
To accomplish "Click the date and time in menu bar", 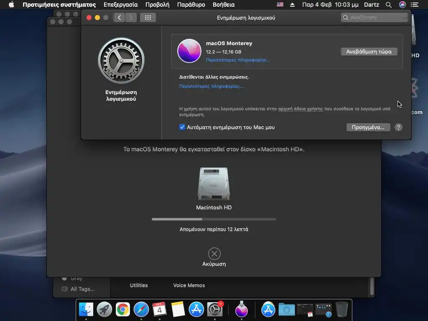I will coord(330,5).
